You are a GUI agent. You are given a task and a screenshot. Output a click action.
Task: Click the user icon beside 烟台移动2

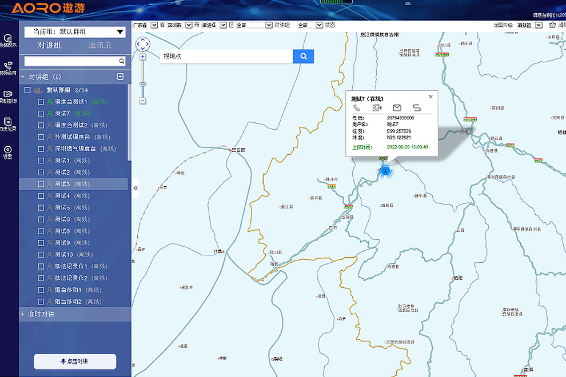50,302
